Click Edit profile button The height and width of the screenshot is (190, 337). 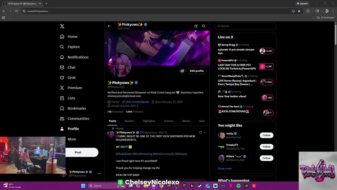[197, 71]
